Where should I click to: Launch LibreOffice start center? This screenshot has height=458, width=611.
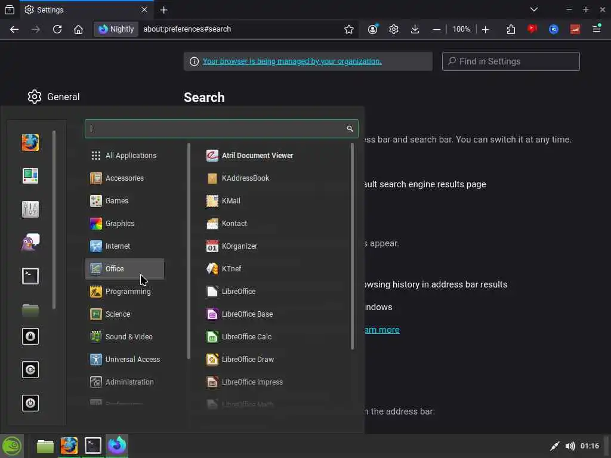click(x=275, y=291)
